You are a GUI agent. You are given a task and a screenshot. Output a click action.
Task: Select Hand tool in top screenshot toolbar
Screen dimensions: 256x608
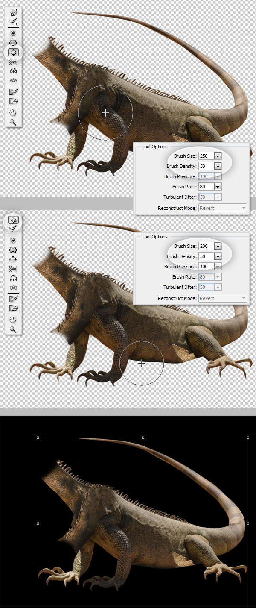(x=13, y=113)
